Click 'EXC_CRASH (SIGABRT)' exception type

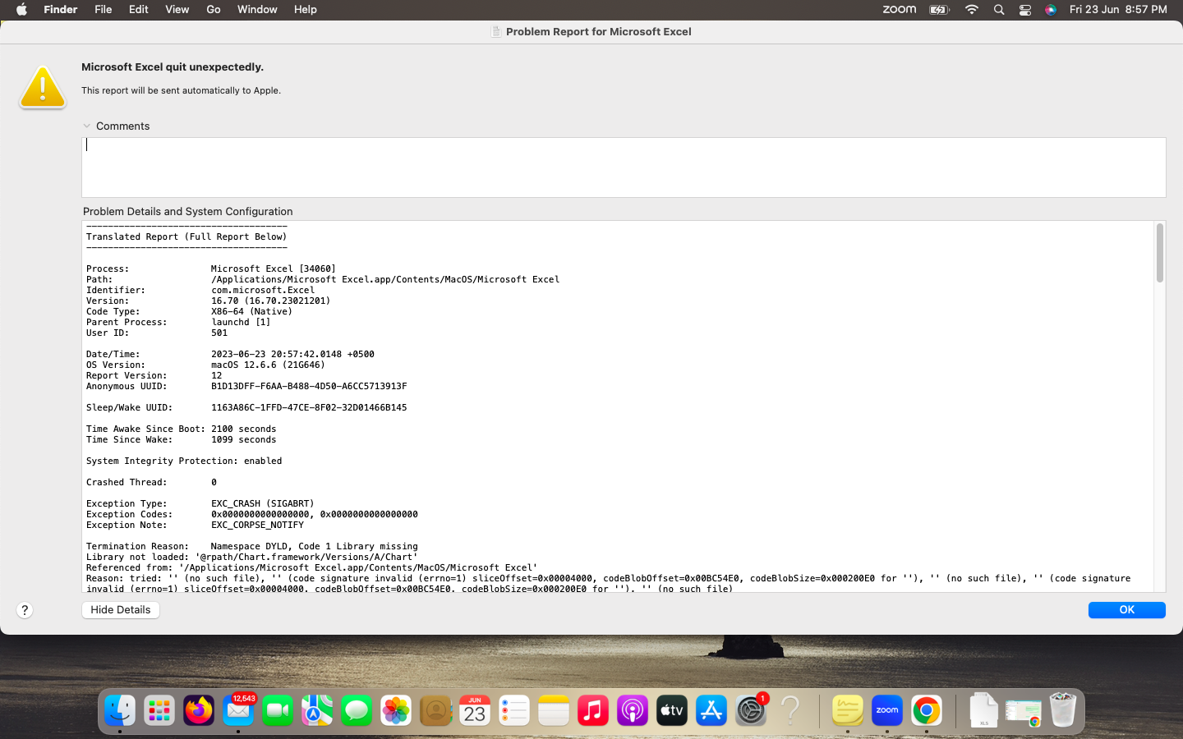pos(263,503)
